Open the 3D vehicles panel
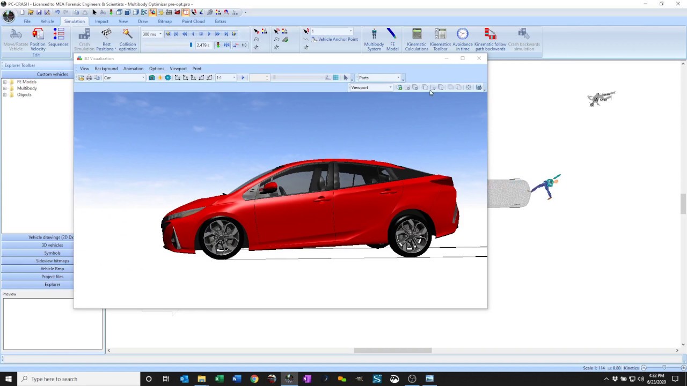Image resolution: width=687 pixels, height=386 pixels. (x=37, y=245)
